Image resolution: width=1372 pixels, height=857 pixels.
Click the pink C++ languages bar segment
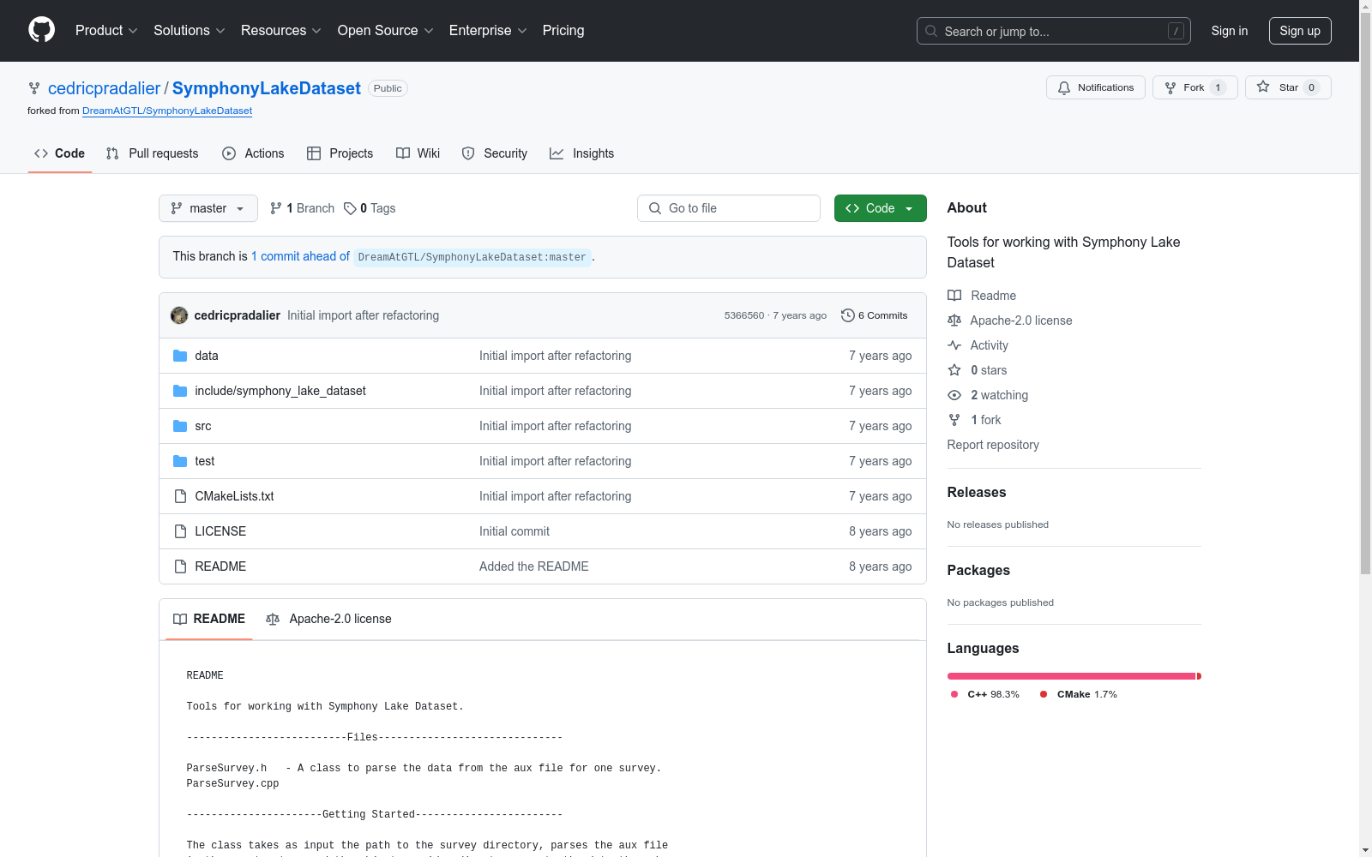[x=1071, y=676]
